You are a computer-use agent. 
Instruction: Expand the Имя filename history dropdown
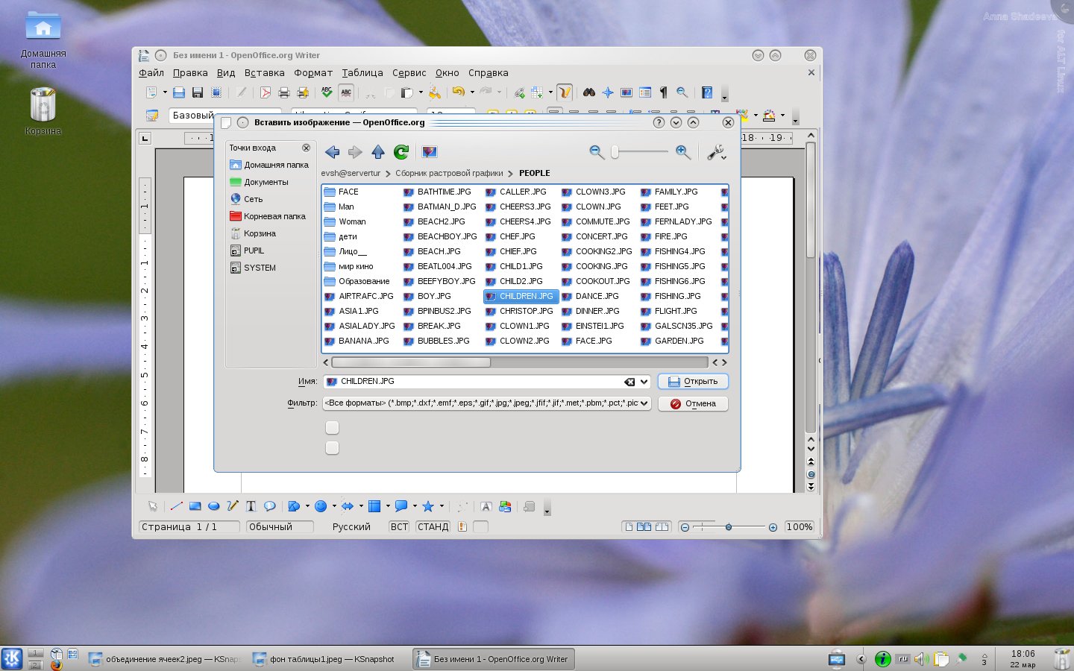click(x=644, y=382)
